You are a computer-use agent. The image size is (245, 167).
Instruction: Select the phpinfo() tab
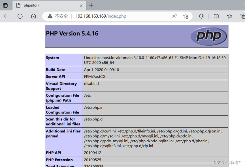point(49,5)
